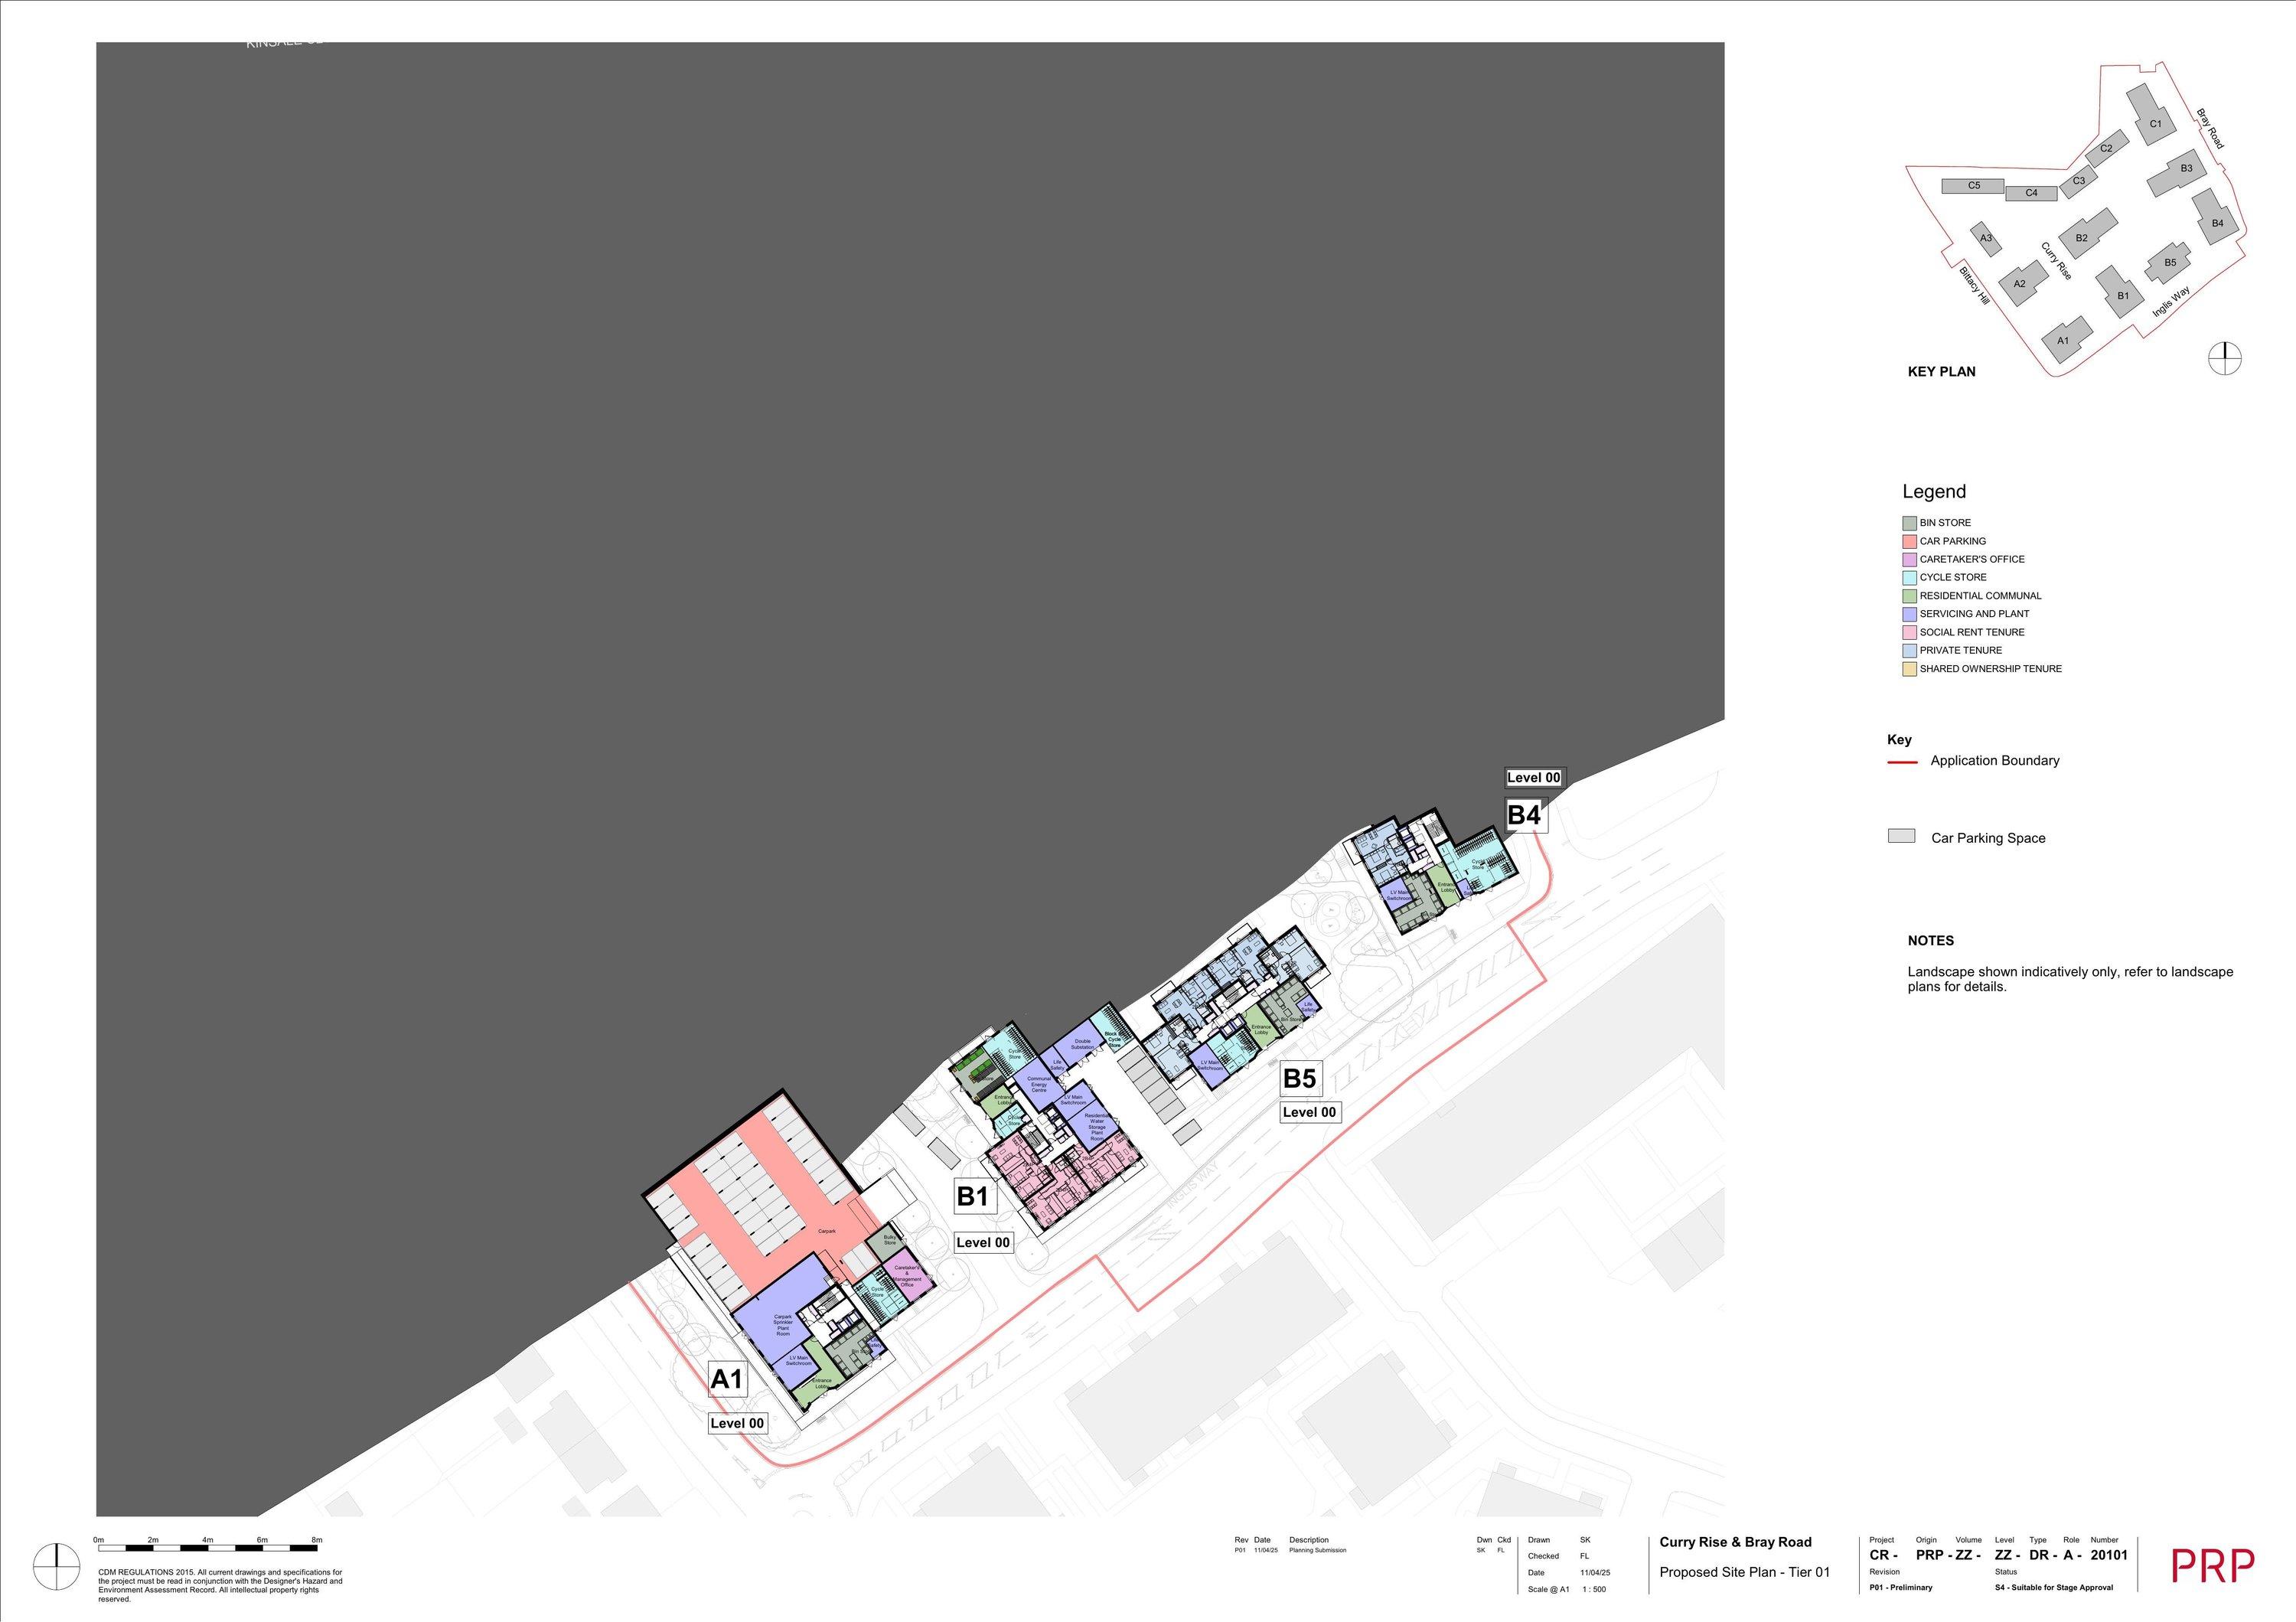Click the Cycle Store legend swatch
The width and height of the screenshot is (2296, 1622).
[x=1909, y=578]
